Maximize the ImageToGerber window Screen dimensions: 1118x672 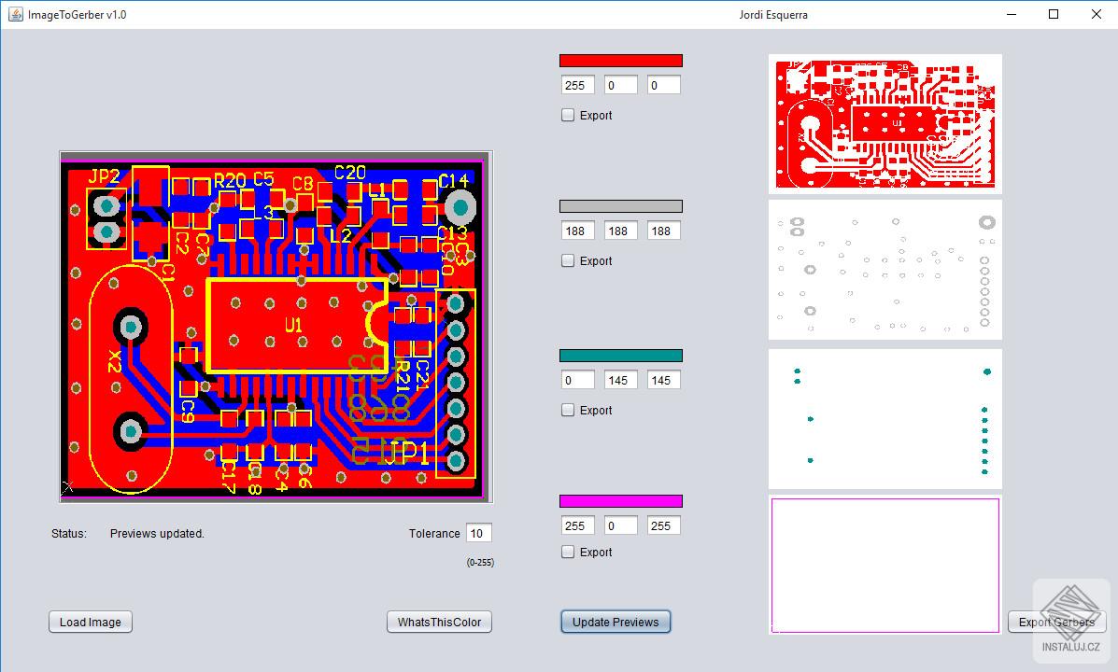click(1054, 14)
